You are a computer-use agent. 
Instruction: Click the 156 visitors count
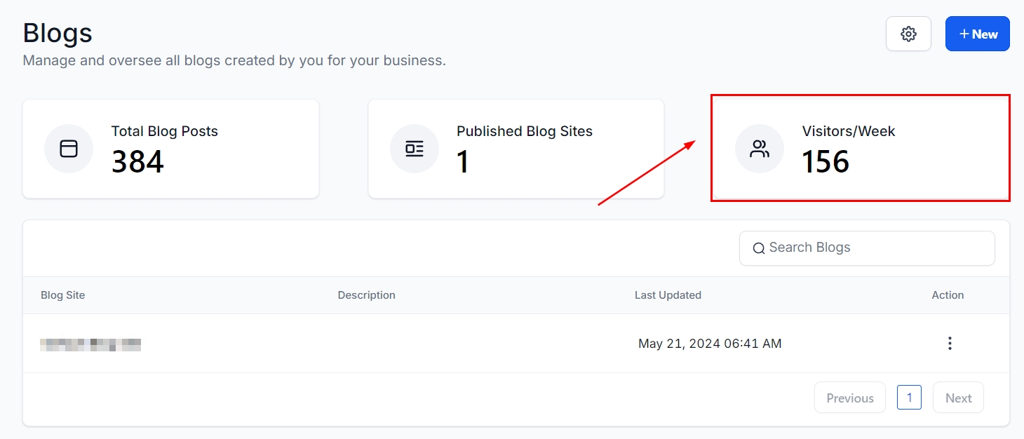tap(826, 162)
